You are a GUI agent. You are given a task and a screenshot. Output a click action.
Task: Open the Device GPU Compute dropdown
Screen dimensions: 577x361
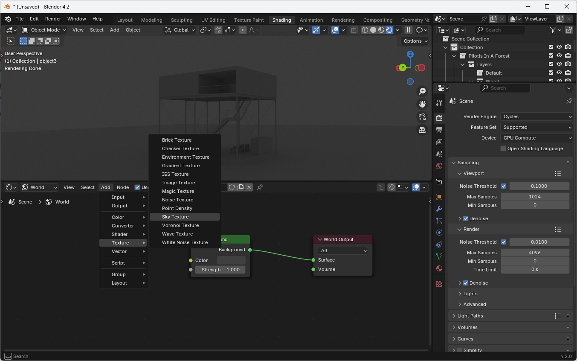click(536, 138)
